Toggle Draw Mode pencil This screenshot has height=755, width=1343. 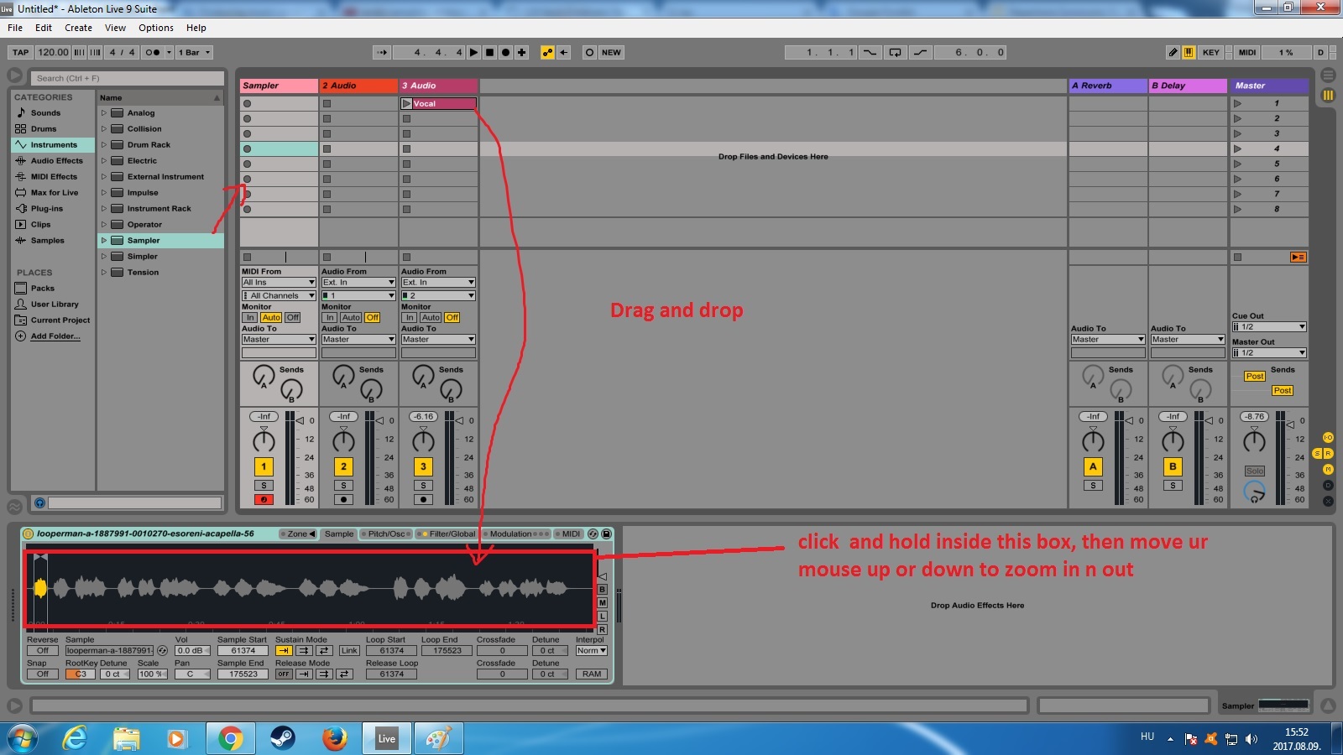[1173, 52]
